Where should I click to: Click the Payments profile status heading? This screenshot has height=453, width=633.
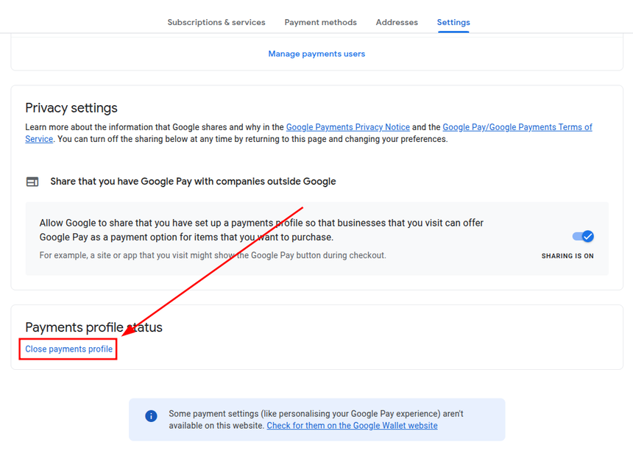93,327
